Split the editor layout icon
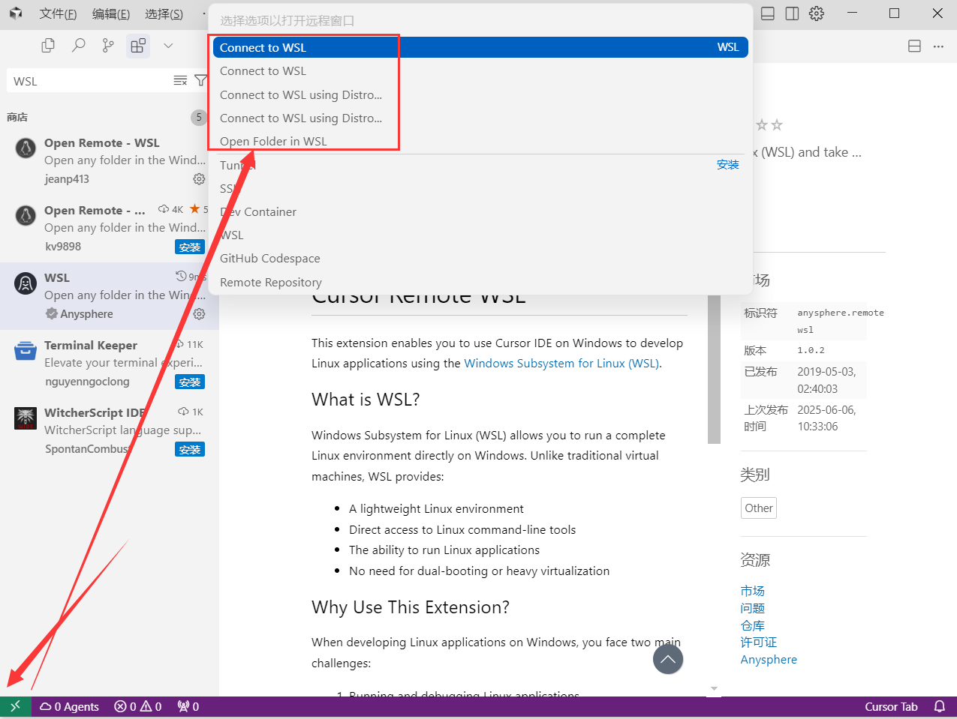This screenshot has width=957, height=719. click(x=914, y=46)
